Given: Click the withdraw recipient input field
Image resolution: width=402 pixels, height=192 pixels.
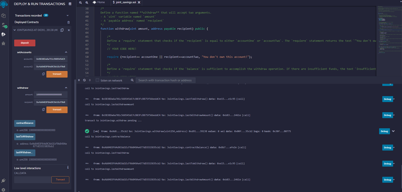Looking at the screenshot, I should 51,102.
